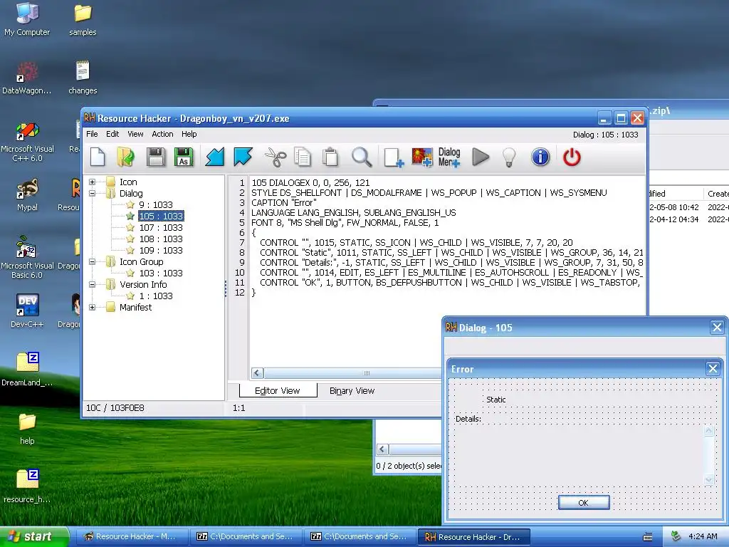Viewport: 729px width, 547px height.
Task: Select version info 1 : 1033
Action: pos(156,296)
